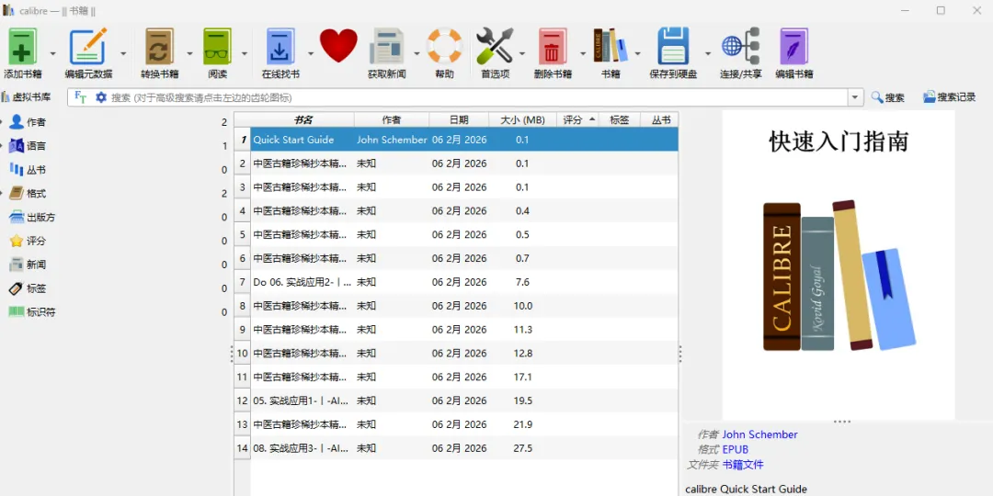993x496 pixels.
Task: Open dropdown arrow beside 编辑元数据
Action: point(123,54)
